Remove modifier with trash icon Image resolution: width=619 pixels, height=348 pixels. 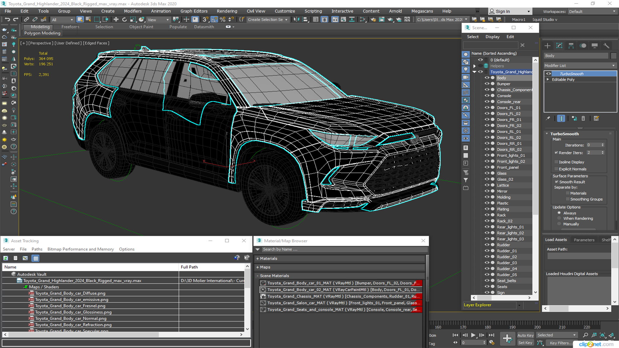[583, 119]
